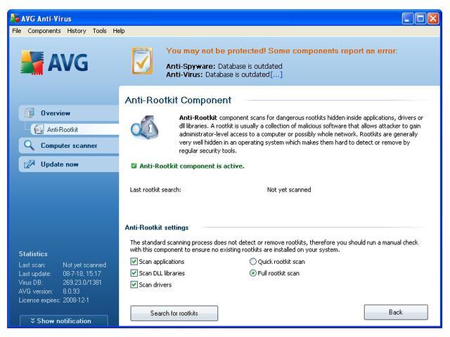Maximize the AVG Anti-Virus window

[x=420, y=19]
